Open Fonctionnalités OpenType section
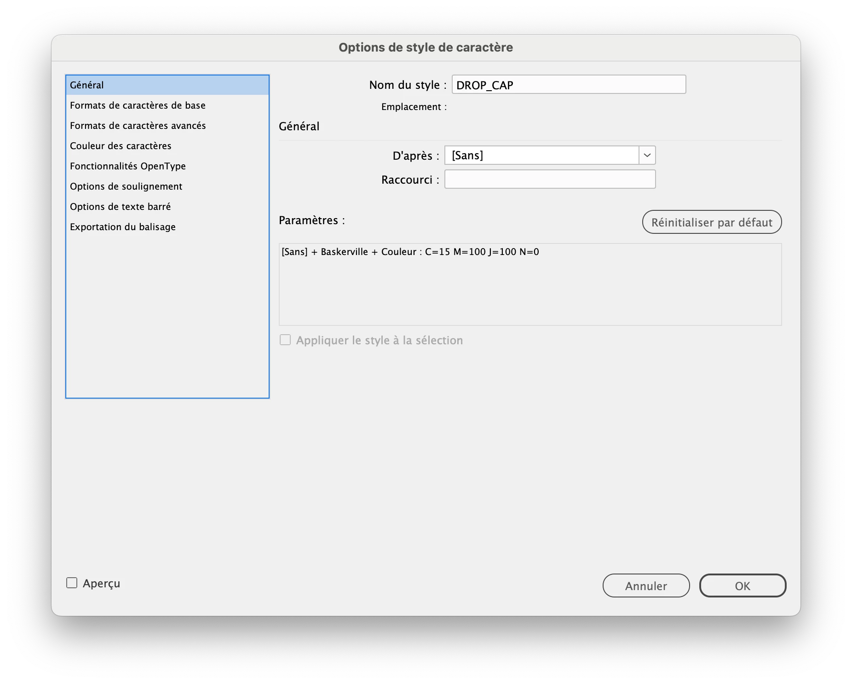Screen dimensions: 852x684 point(167,166)
